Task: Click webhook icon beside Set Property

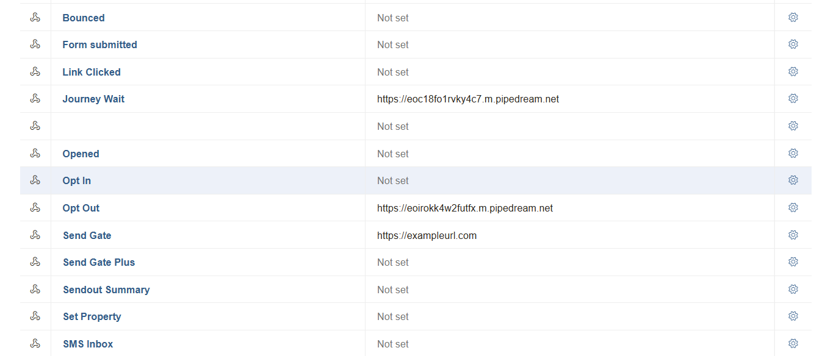Action: tap(35, 316)
